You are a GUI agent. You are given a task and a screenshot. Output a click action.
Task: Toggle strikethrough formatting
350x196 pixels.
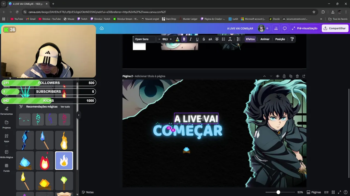tap(204, 39)
